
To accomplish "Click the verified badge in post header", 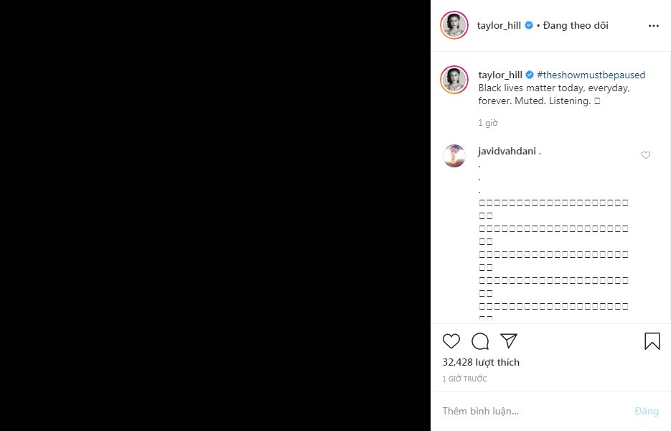I will (529, 26).
